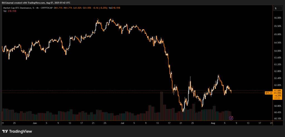This screenshot has width=285, height=137.
Task: Click the 66.00% price axis label
Action: pyautogui.click(x=277, y=18)
